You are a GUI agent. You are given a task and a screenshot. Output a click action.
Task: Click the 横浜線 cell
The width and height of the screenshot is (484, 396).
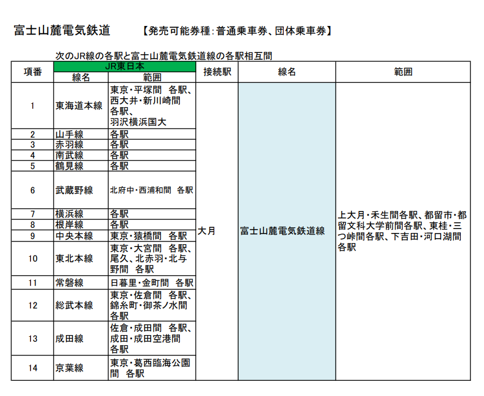point(81,214)
